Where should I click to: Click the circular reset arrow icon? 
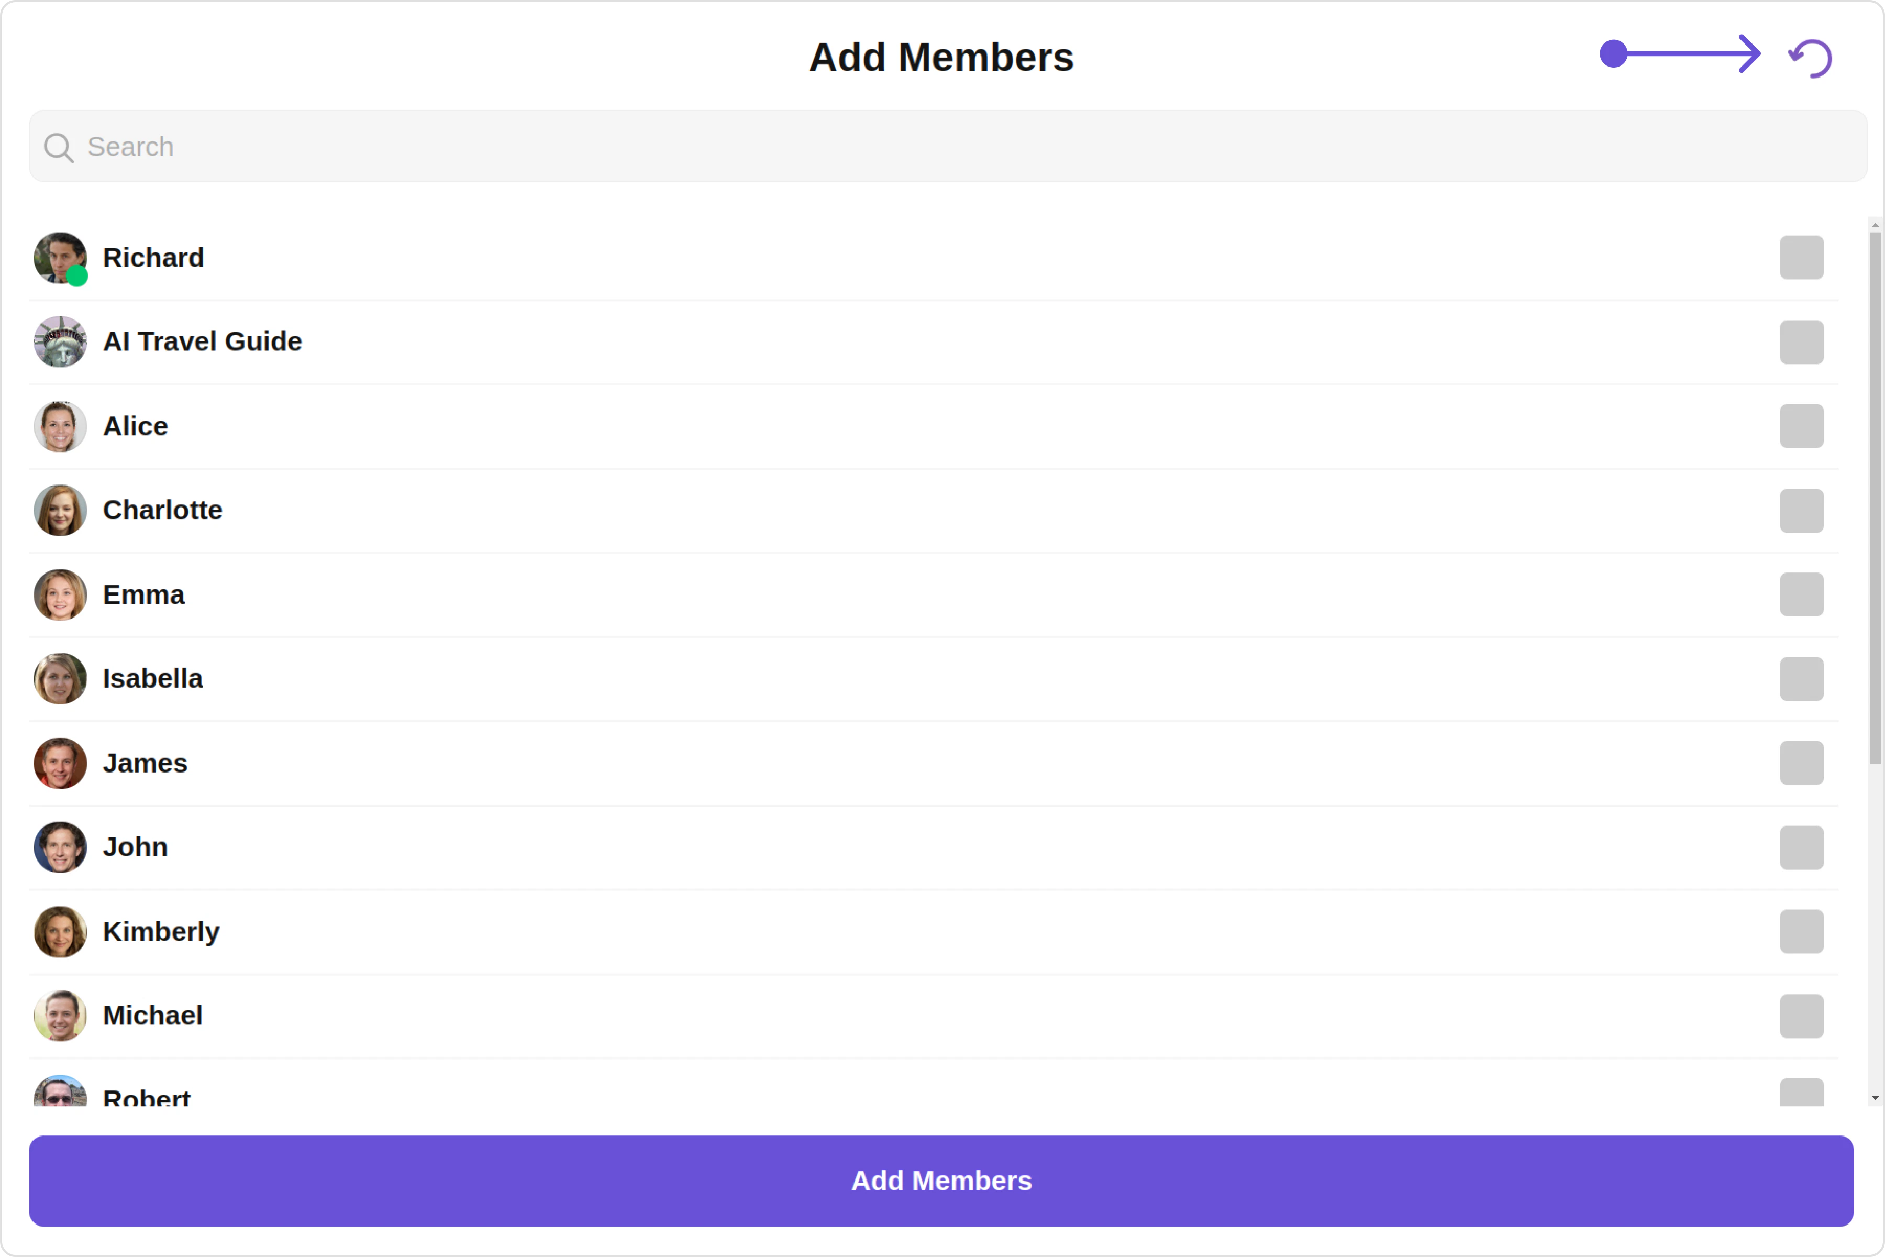[x=1811, y=58]
